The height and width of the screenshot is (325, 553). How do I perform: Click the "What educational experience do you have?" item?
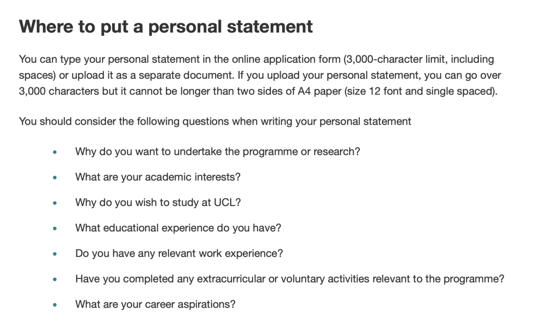point(178,228)
